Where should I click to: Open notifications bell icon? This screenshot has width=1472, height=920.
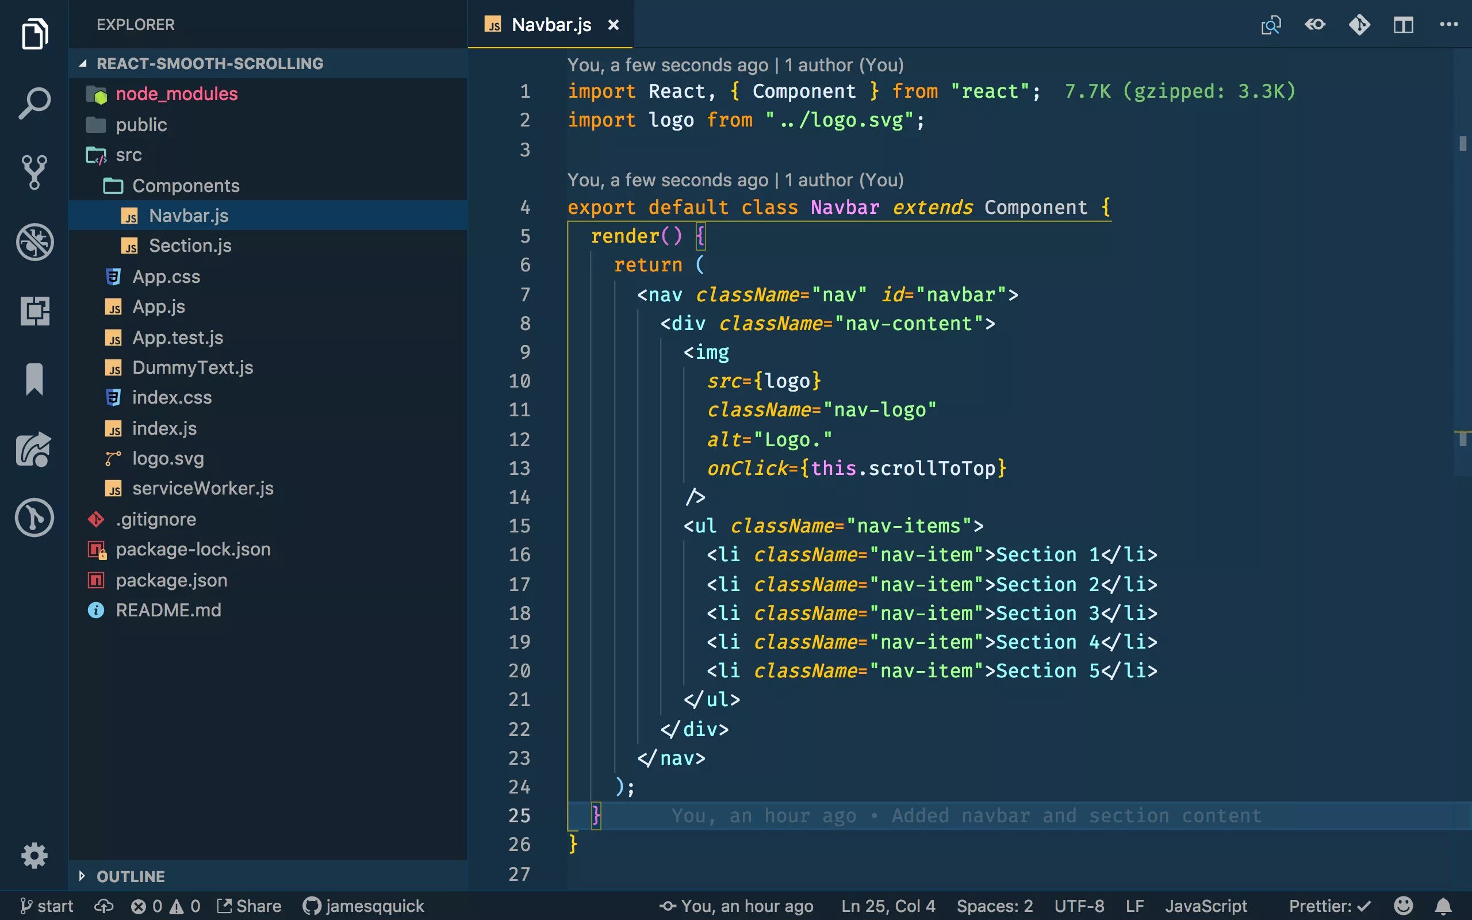pos(1443,906)
